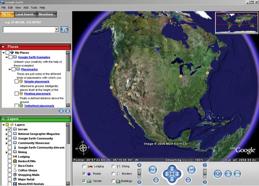
Task: Play the Places tour button
Action: coord(61,111)
